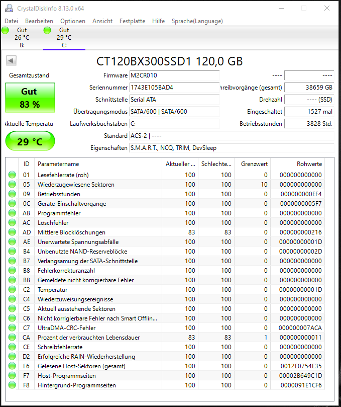Screen dimensions: 341x407
Task: Click the Grenzwert value 10 for row 05
Action: pyautogui.click(x=264, y=185)
